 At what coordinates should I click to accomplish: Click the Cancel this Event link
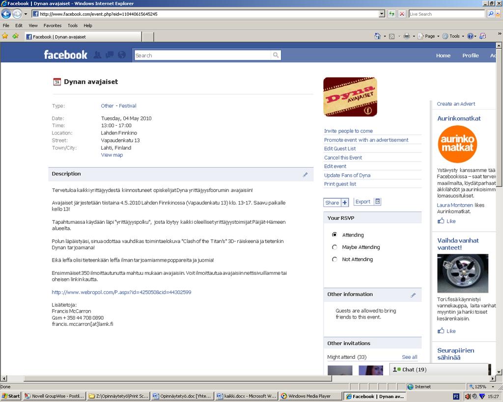(x=343, y=158)
